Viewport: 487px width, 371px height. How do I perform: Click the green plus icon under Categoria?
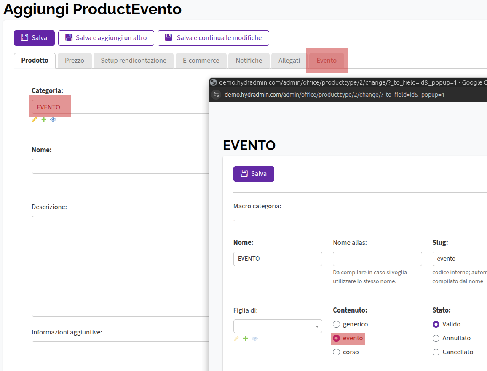pyautogui.click(x=44, y=119)
